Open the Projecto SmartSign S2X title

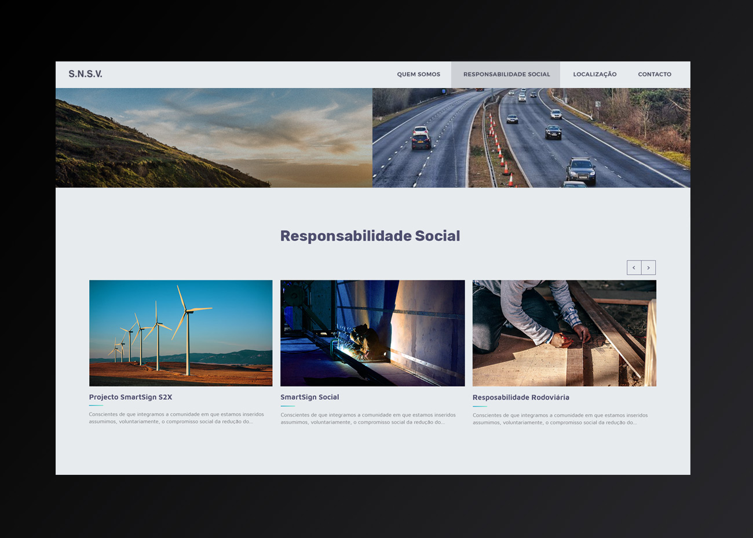(x=130, y=397)
